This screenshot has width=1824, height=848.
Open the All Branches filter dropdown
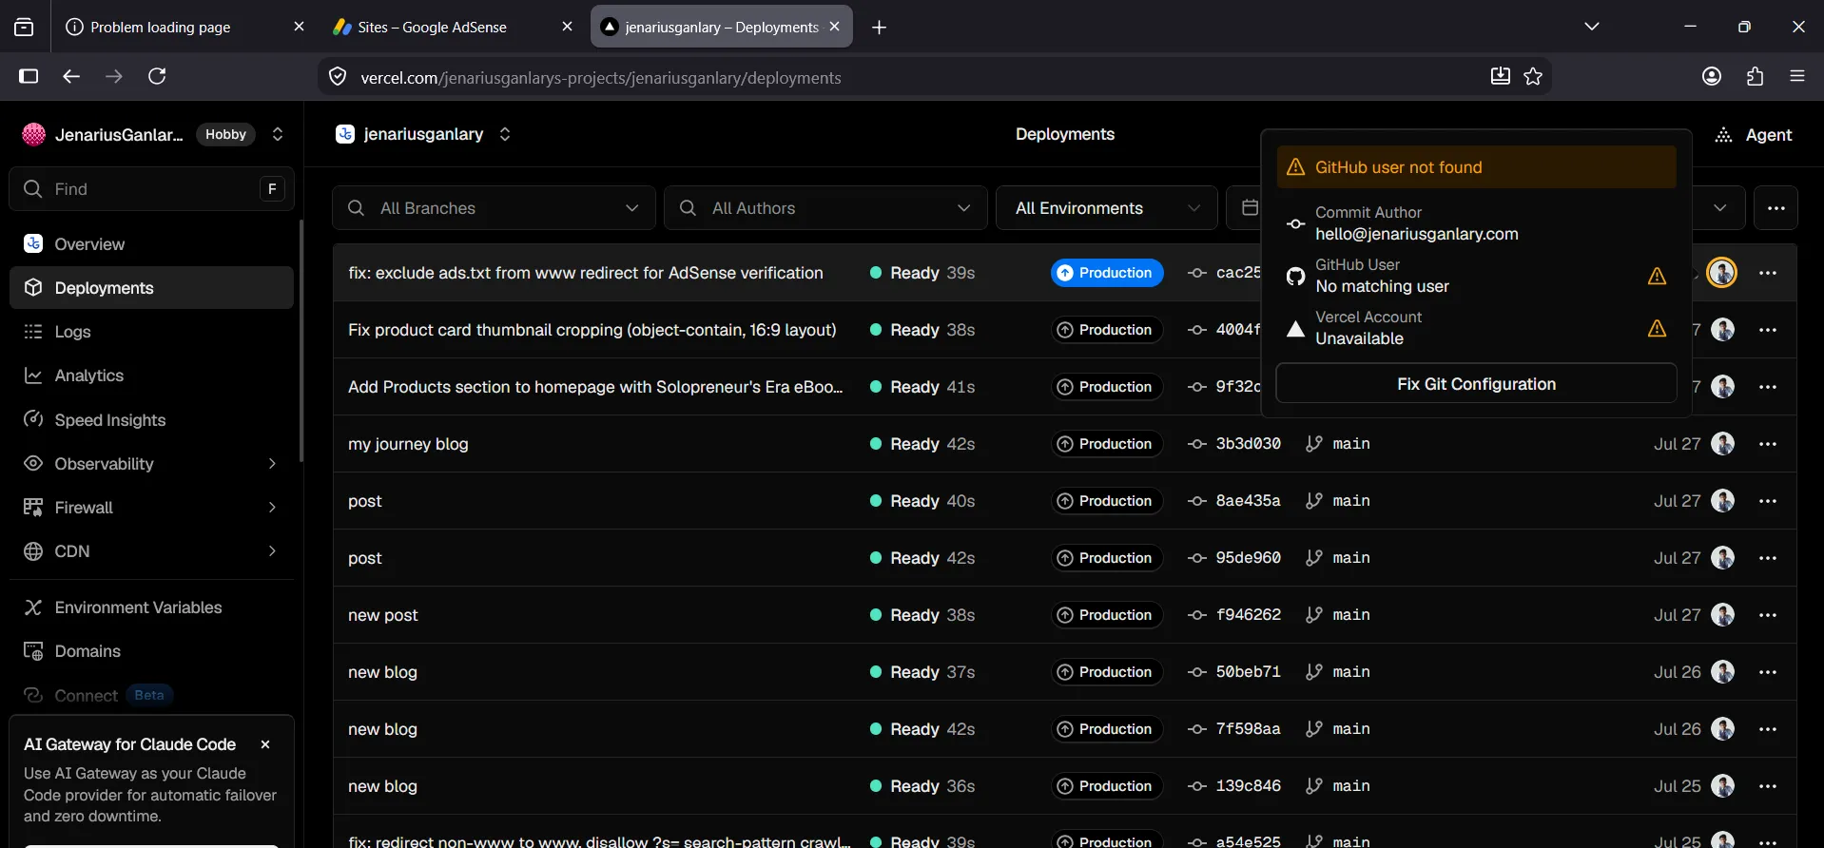click(x=494, y=208)
